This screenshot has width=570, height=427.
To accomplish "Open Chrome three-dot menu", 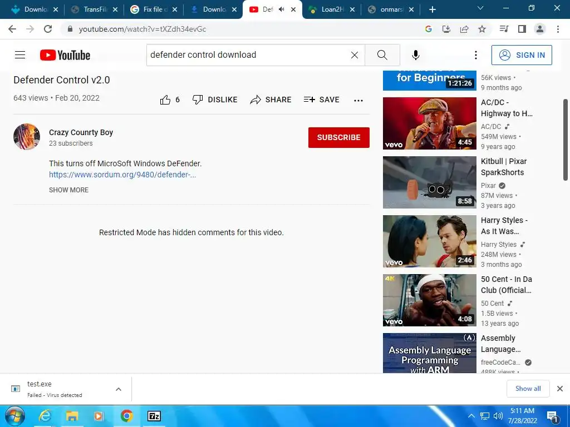I will tap(558, 29).
